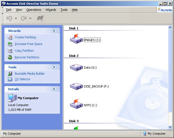Screen dimensions: 174x138
Task: Click the Data (G:) label
Action: [x=90, y=67]
